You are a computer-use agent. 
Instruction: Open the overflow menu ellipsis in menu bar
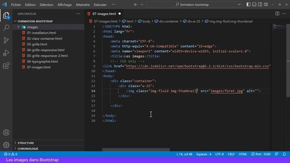[x=114, y=5]
